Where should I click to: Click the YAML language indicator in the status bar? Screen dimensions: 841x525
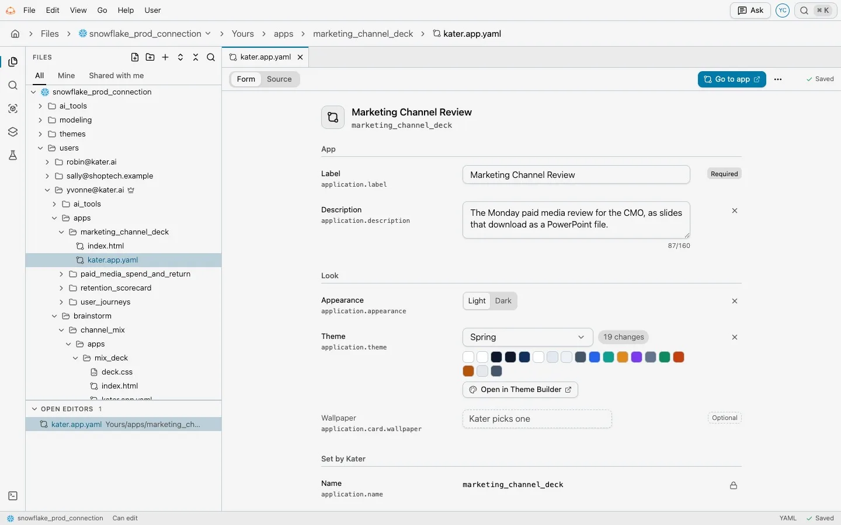click(788, 518)
